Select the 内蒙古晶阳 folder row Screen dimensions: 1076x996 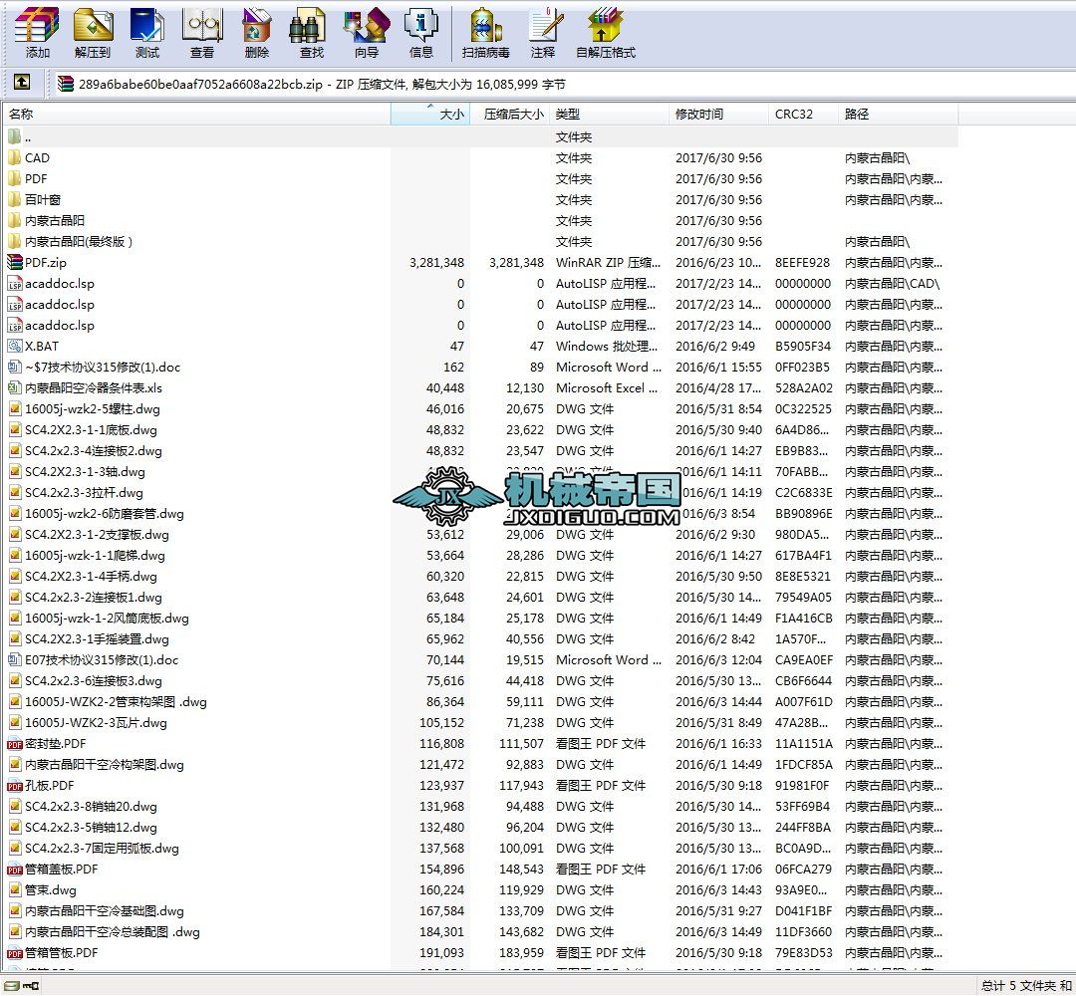pos(480,220)
